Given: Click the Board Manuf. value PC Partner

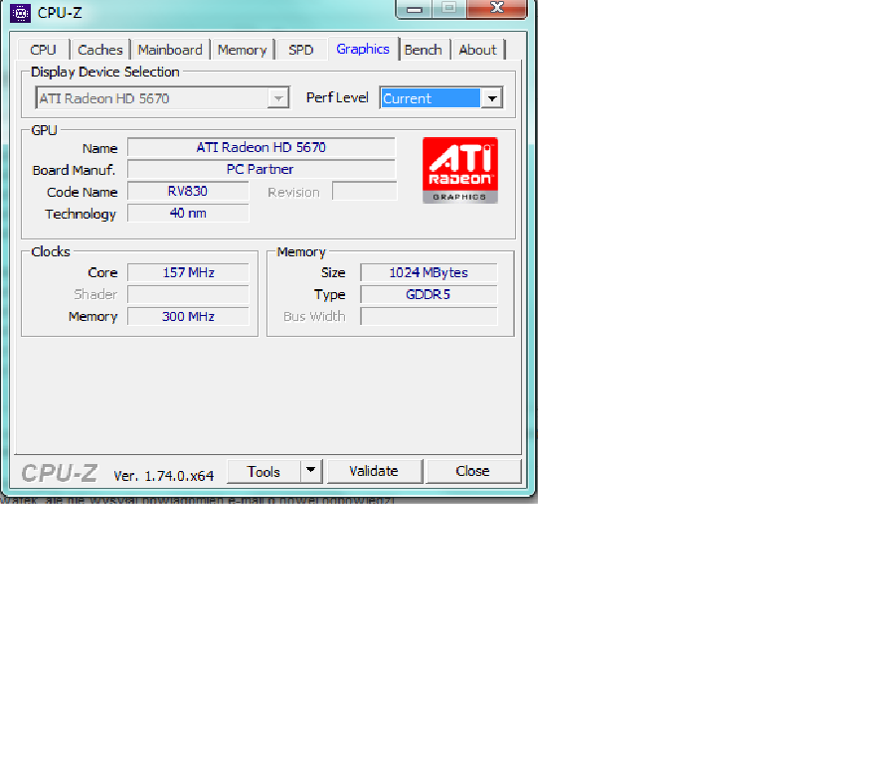Looking at the screenshot, I should pos(262,169).
